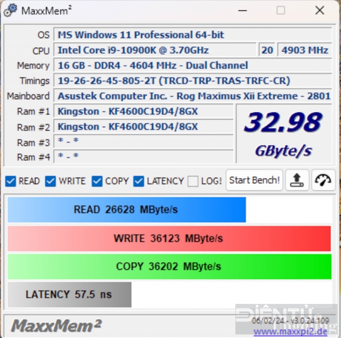Click the 4903 MHz CPU clock field

pyautogui.click(x=305, y=50)
